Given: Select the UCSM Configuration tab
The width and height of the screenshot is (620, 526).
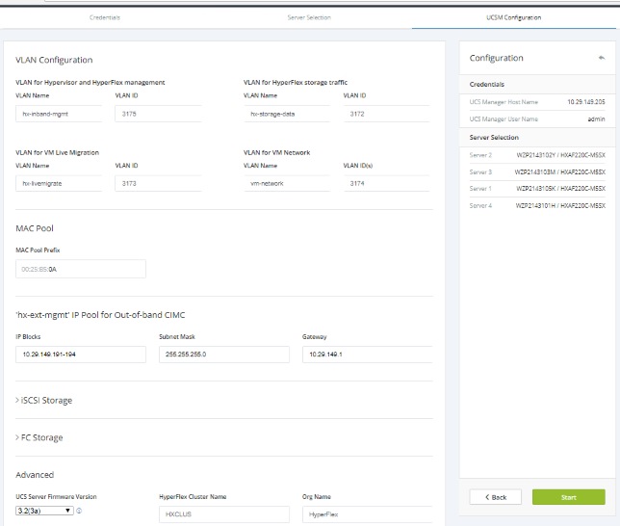Looking at the screenshot, I should (x=514, y=17).
